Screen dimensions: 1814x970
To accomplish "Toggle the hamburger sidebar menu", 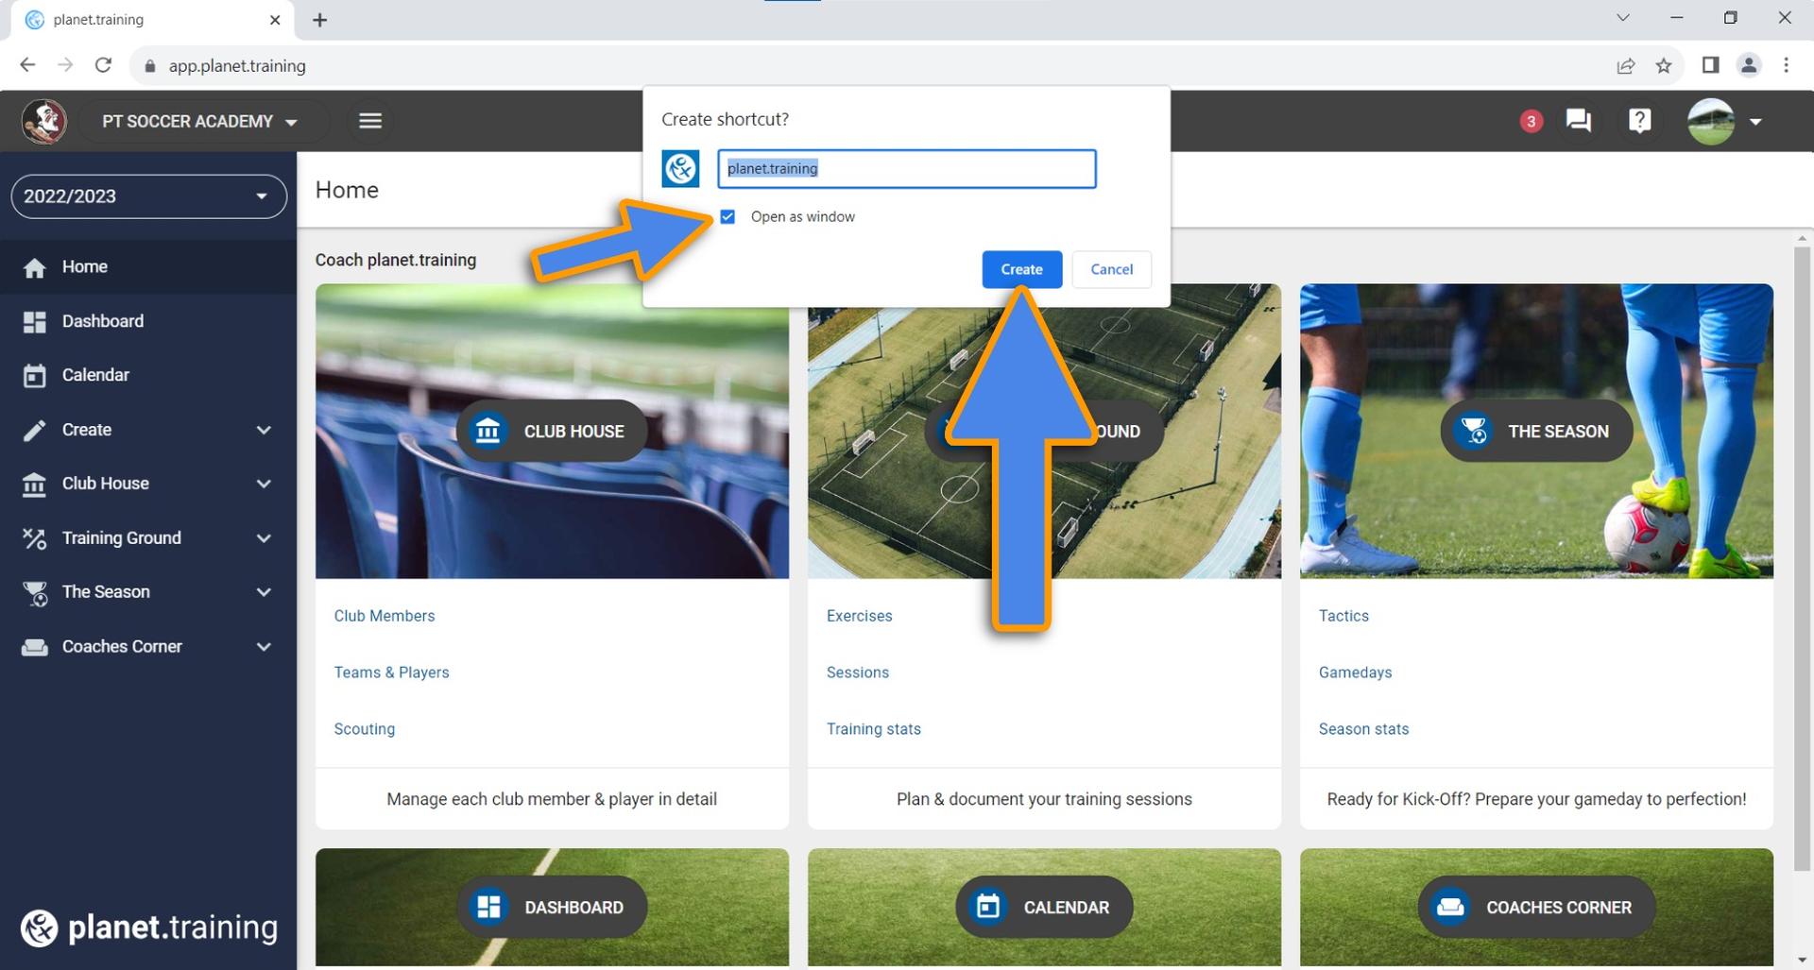I will click(x=370, y=121).
